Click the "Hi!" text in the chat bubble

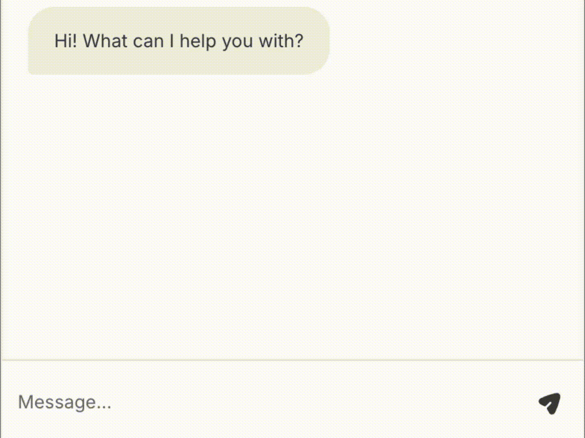click(65, 41)
